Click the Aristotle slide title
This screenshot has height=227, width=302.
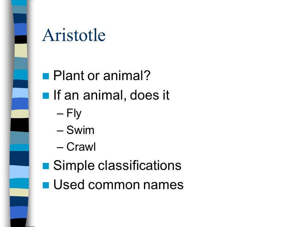74,35
